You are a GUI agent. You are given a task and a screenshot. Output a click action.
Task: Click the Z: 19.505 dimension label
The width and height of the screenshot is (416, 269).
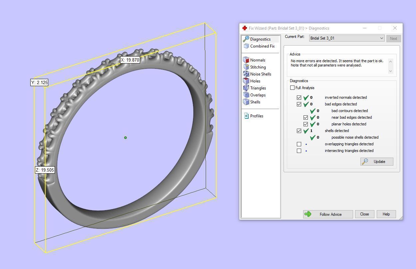click(45, 170)
